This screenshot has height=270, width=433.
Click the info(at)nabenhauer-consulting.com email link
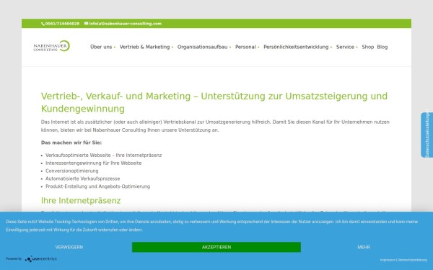pyautogui.click(x=125, y=24)
